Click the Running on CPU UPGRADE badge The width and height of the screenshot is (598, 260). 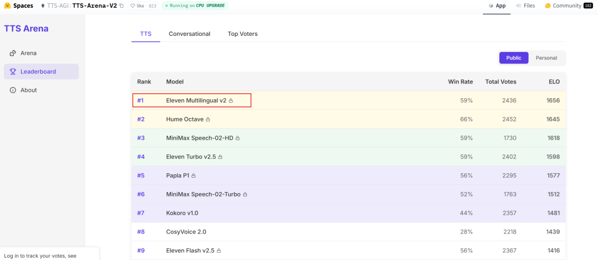click(195, 6)
